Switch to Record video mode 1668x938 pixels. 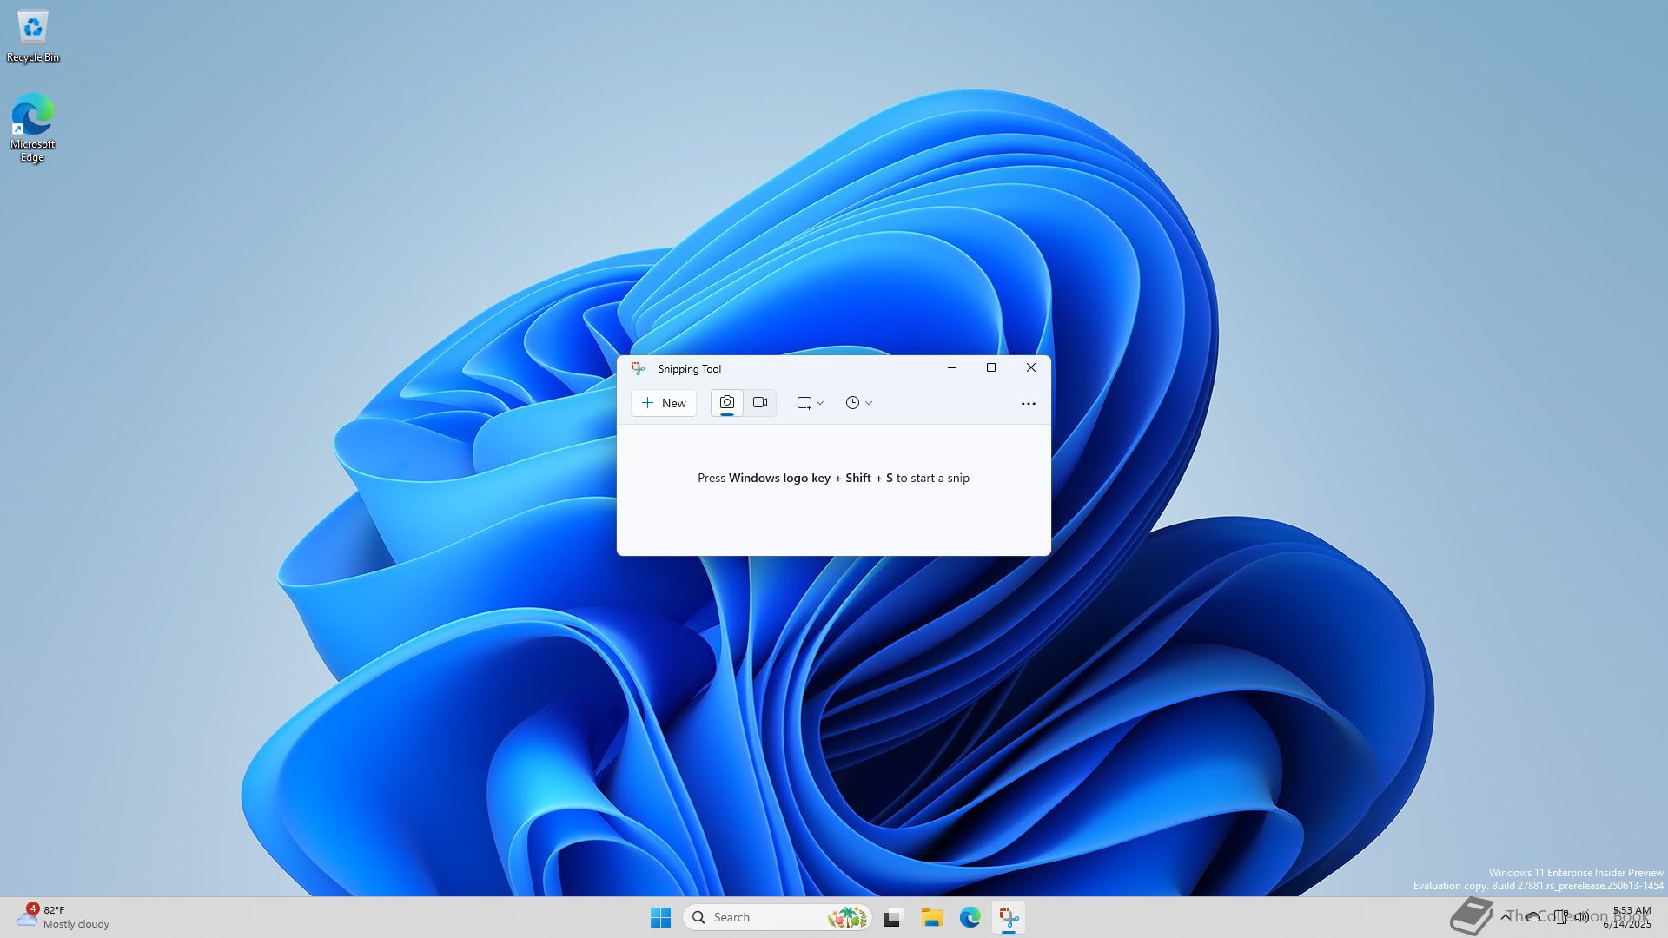point(760,403)
